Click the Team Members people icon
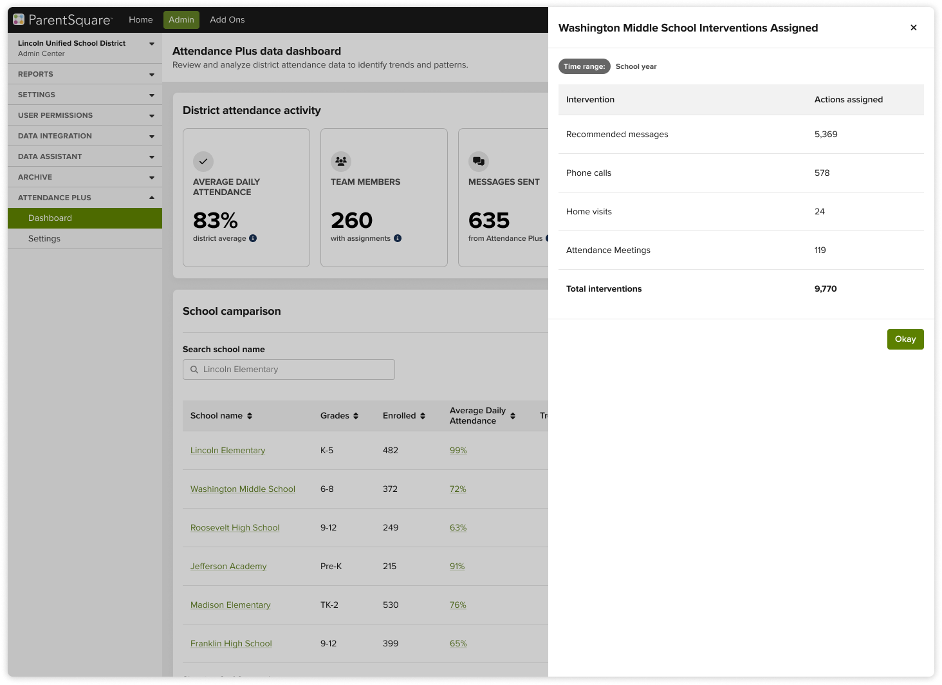This screenshot has height=685, width=942. coord(341,162)
